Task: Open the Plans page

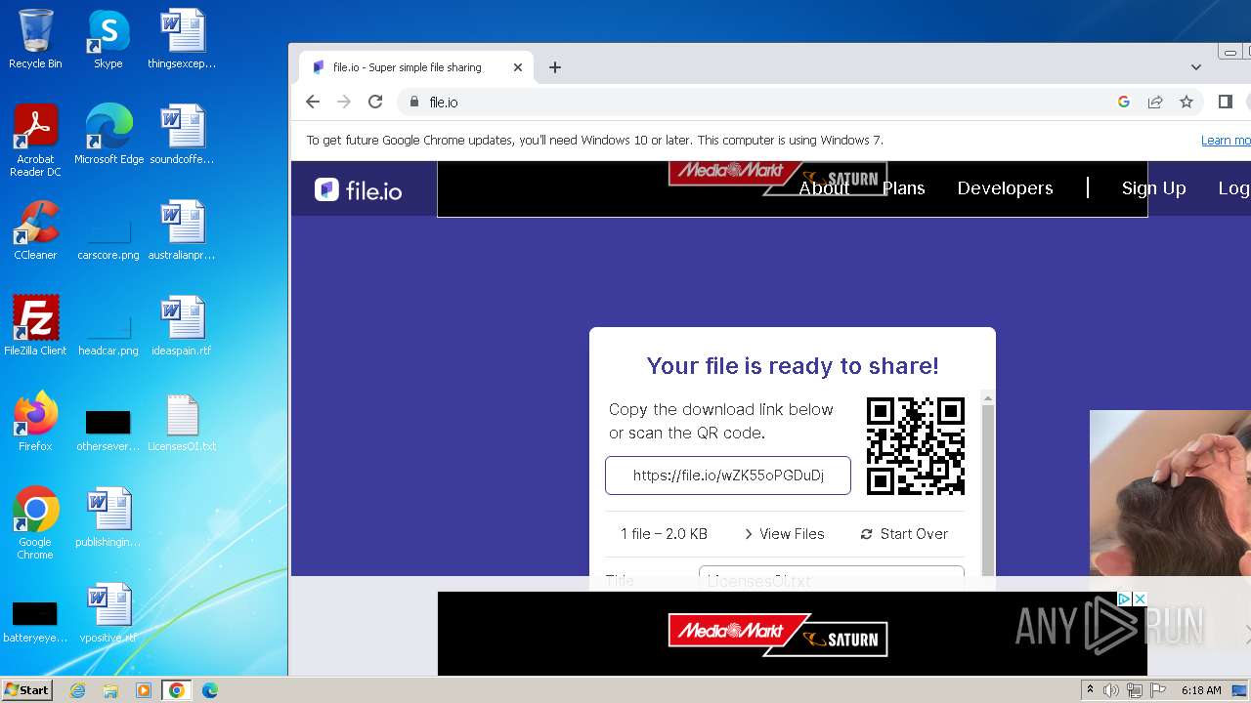Action: tap(903, 188)
